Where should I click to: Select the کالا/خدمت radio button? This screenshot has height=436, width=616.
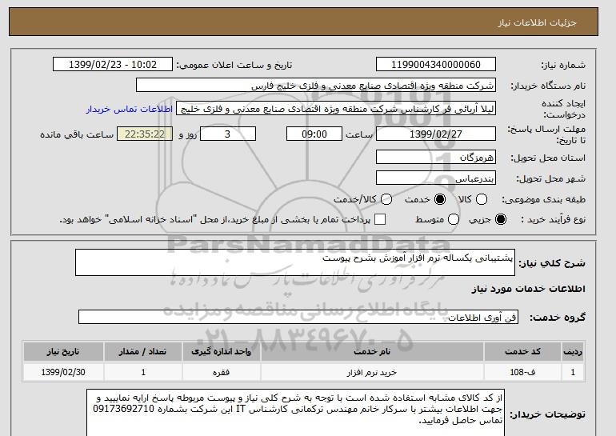(x=386, y=199)
